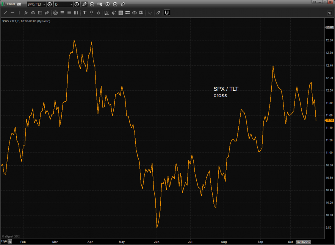335x245 pixels.
Task: Select the Fibonacci circles tool
Action: [55, 12]
